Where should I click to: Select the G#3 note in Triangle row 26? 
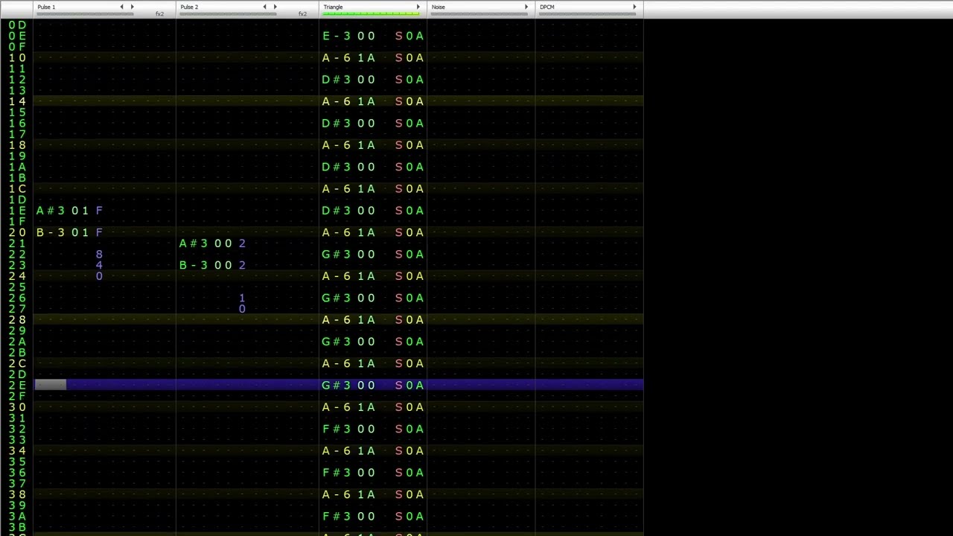pyautogui.click(x=336, y=298)
